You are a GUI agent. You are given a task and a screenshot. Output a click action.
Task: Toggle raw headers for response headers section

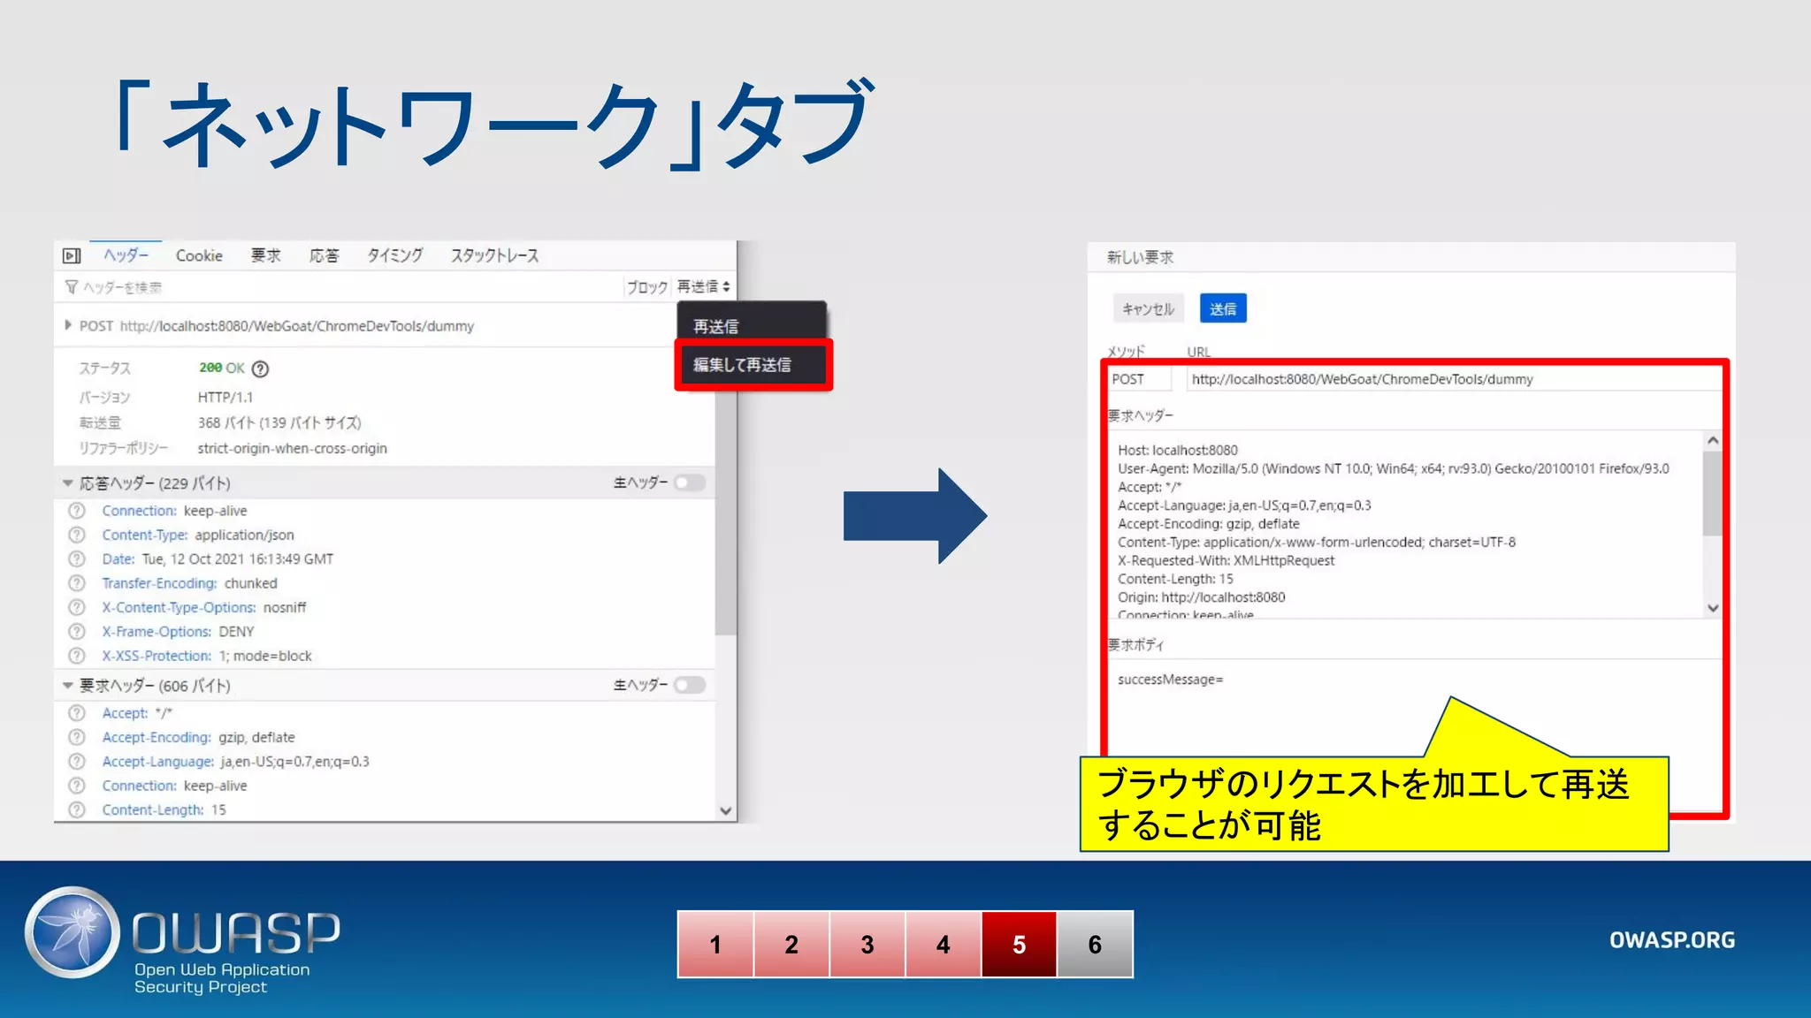690,482
